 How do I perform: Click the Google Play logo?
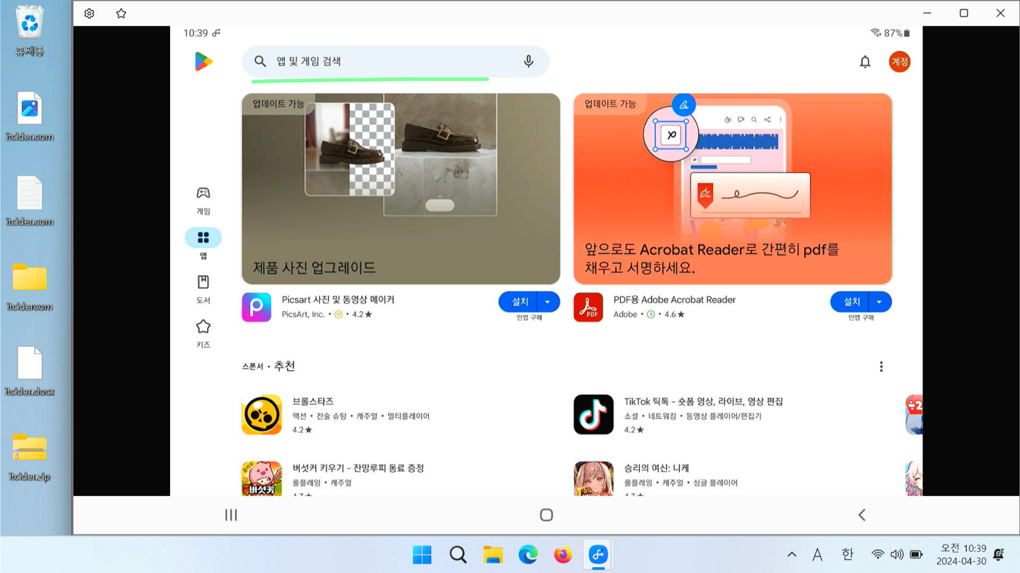(x=203, y=61)
